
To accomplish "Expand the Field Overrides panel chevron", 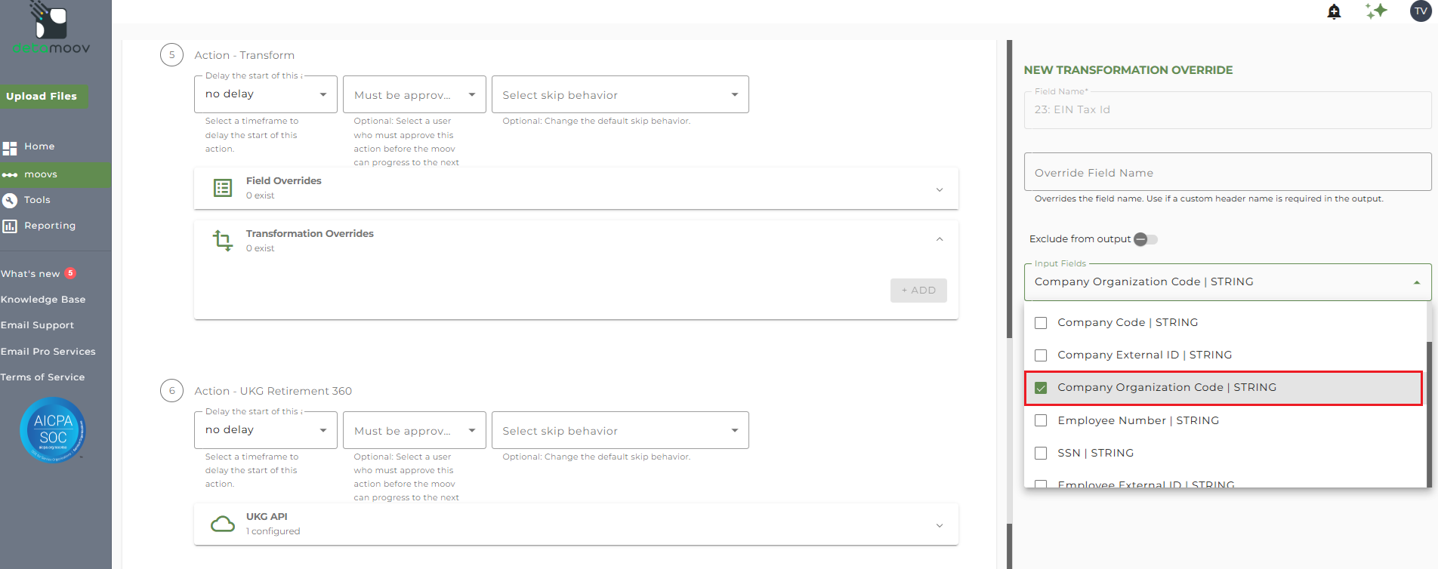I will pyautogui.click(x=940, y=189).
